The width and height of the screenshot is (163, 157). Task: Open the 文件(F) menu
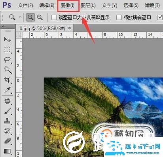25,6
